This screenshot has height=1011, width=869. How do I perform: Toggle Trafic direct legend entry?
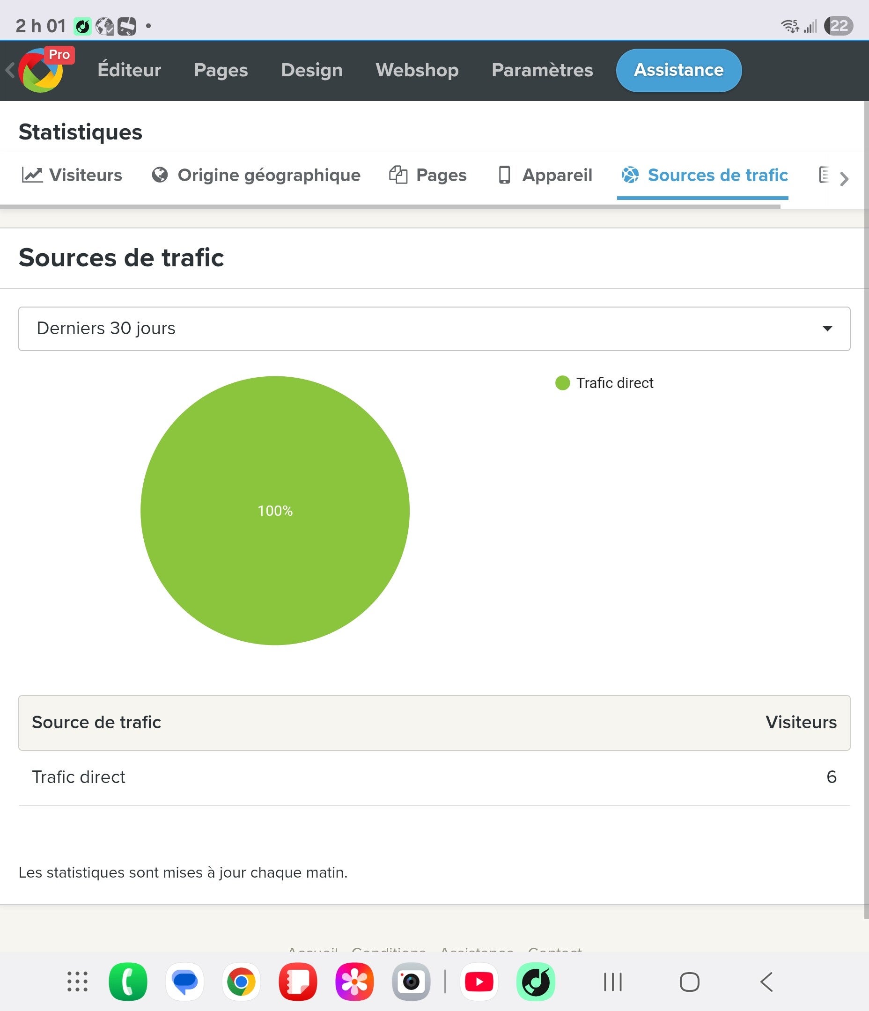(x=604, y=383)
